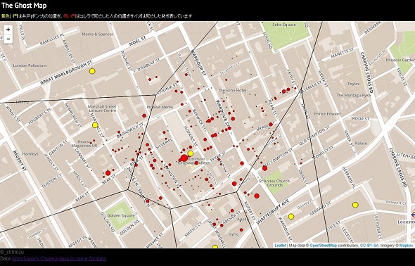Click the Golden Square green area

(120, 215)
